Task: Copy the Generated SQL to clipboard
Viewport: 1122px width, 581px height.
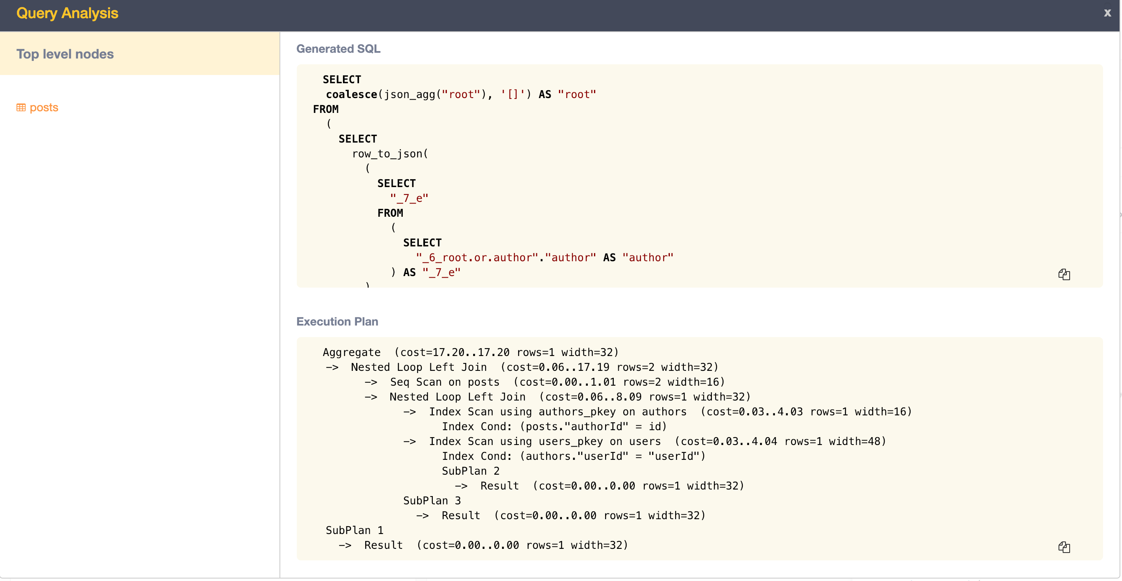Action: [1064, 274]
